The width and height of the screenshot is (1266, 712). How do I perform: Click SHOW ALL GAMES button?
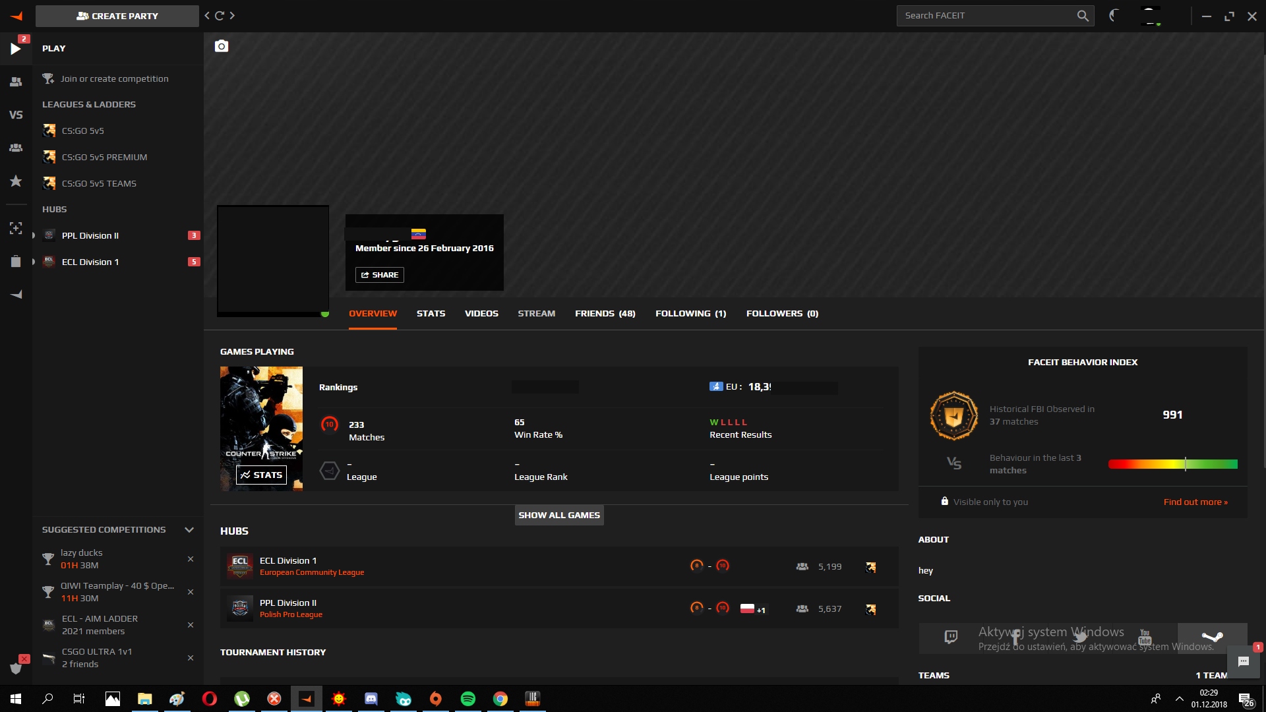[559, 514]
